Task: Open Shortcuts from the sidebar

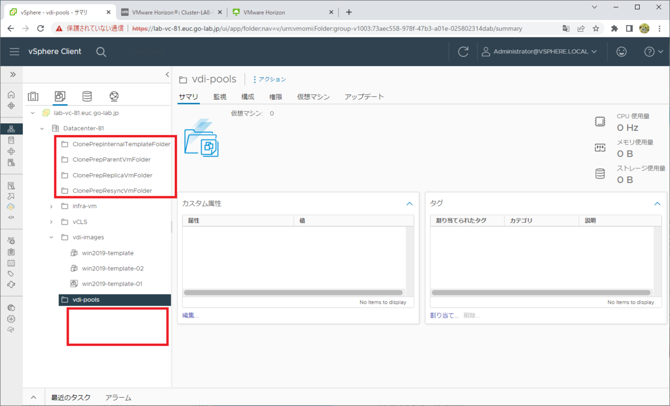Action: click(11, 105)
